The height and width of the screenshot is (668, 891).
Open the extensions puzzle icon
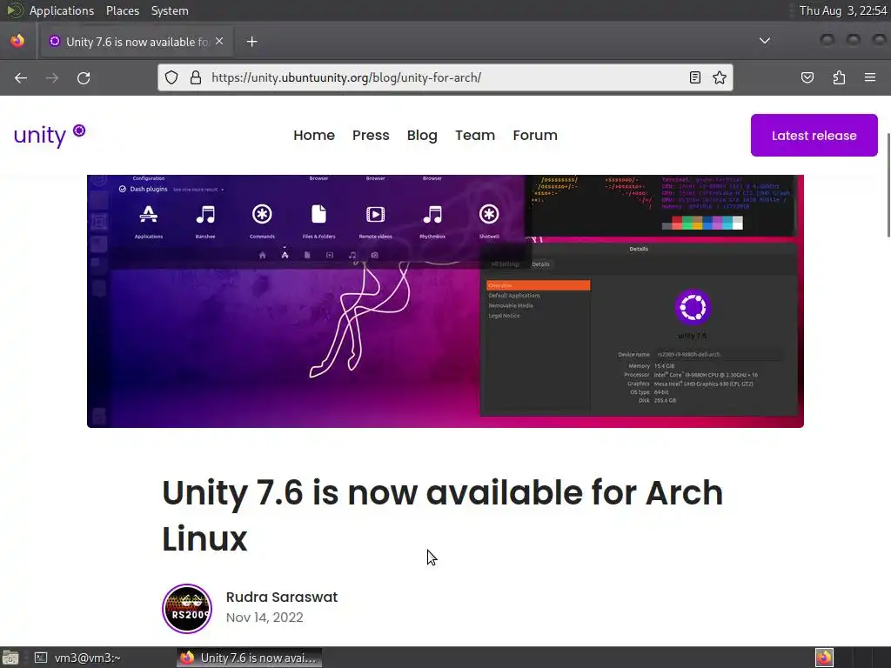839,77
